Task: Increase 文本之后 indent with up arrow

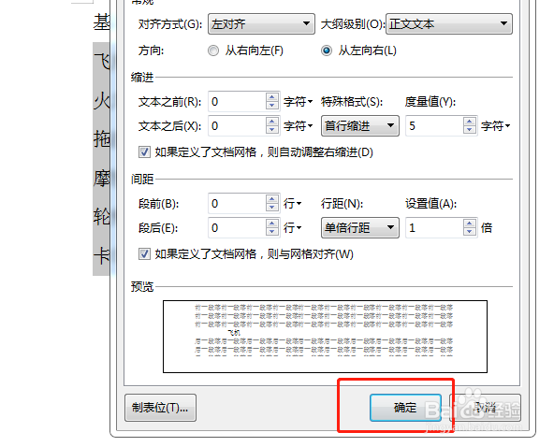Action: [271, 122]
